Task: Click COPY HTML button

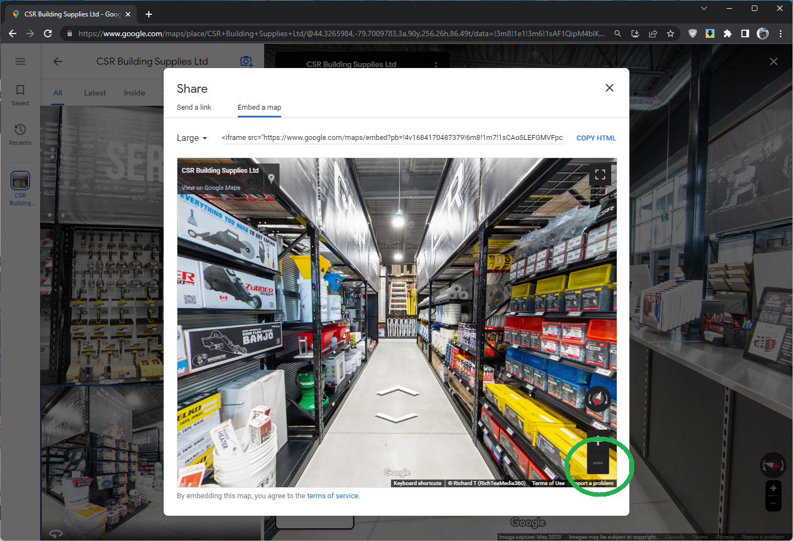Action: (x=596, y=138)
